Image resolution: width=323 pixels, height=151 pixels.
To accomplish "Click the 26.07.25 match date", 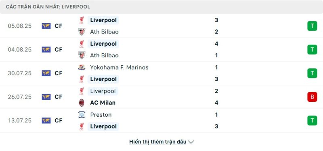I will click(20, 97).
